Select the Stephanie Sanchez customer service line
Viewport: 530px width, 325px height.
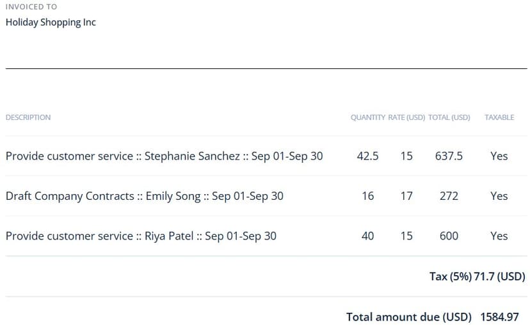[x=164, y=156]
